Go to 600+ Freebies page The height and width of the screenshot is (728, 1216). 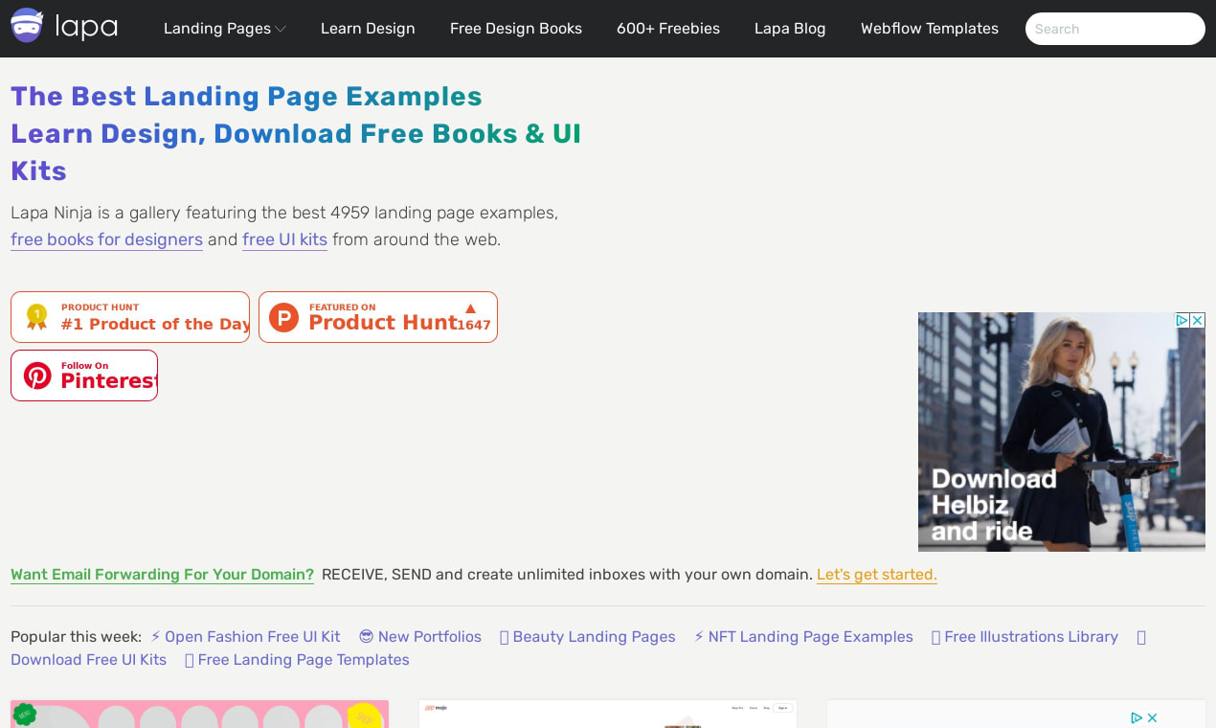pos(668,29)
